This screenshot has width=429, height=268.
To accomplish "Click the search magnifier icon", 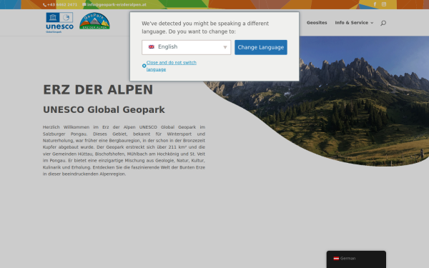I will [x=383, y=23].
